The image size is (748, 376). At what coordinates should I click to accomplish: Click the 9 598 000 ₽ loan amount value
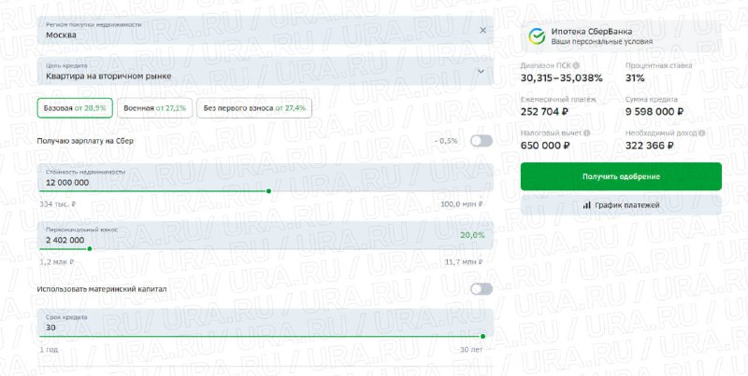(654, 112)
